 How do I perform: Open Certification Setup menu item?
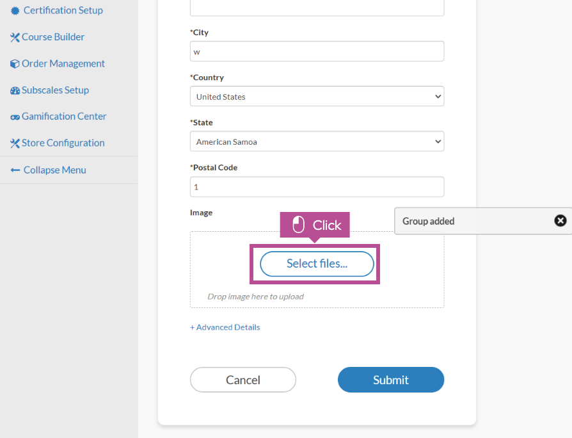click(63, 10)
